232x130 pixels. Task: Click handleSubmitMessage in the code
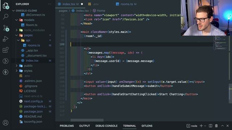128,86
